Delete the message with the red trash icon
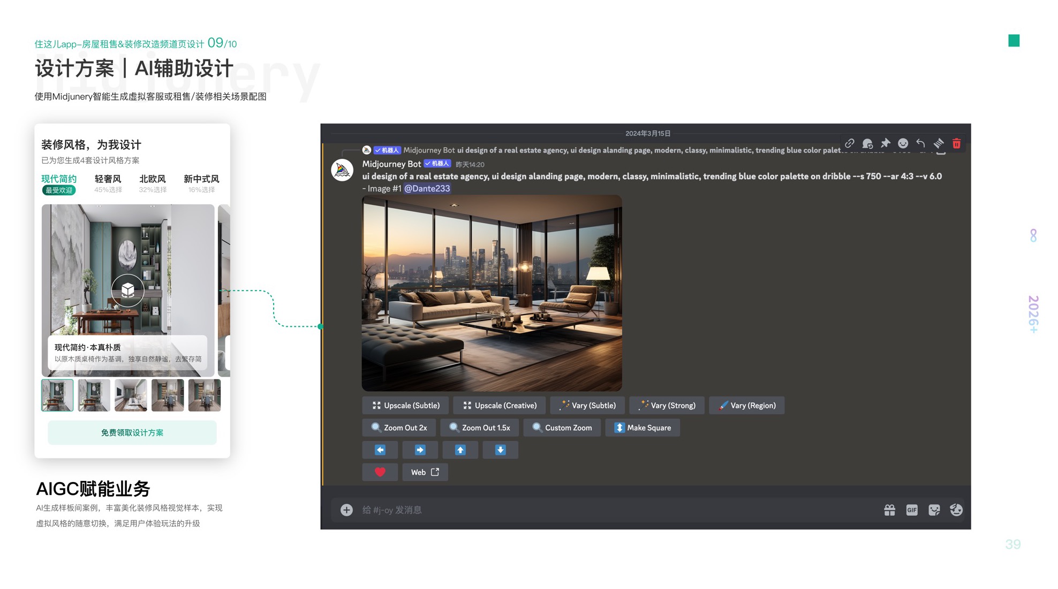 956,143
